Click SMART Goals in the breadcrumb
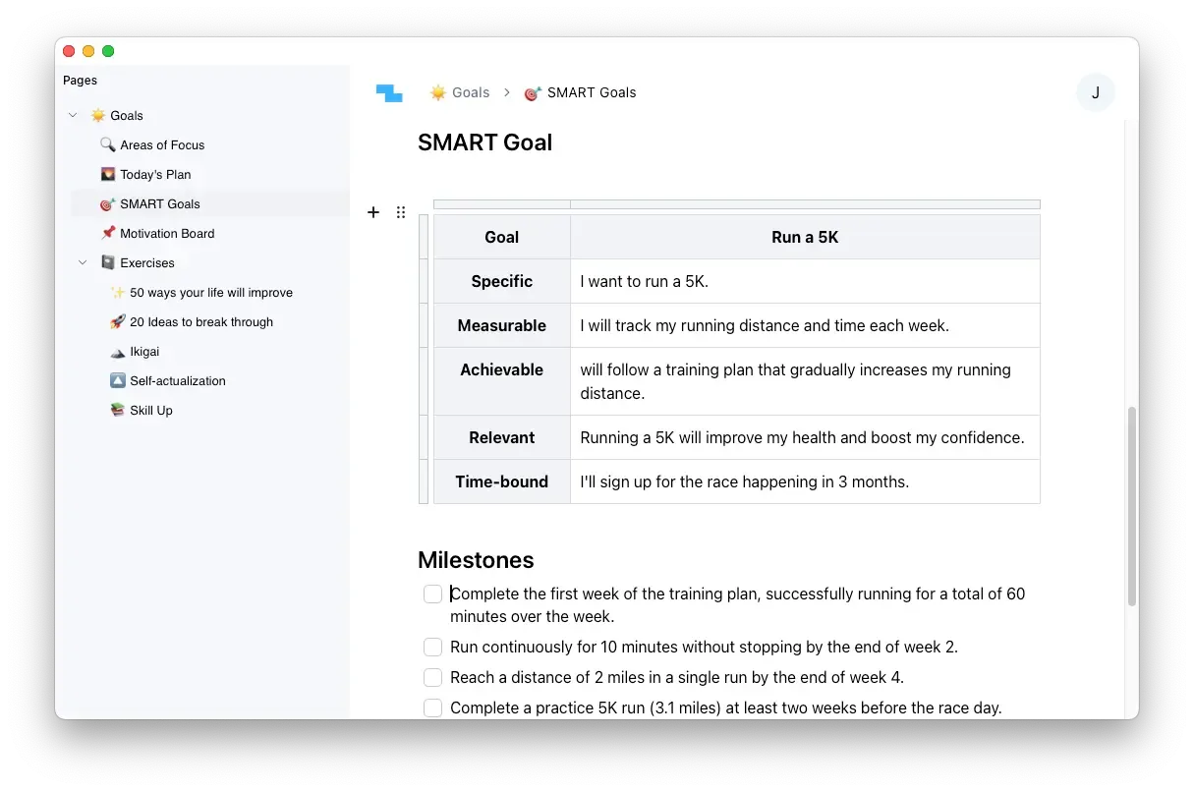Viewport: 1194px width, 792px height. [592, 93]
